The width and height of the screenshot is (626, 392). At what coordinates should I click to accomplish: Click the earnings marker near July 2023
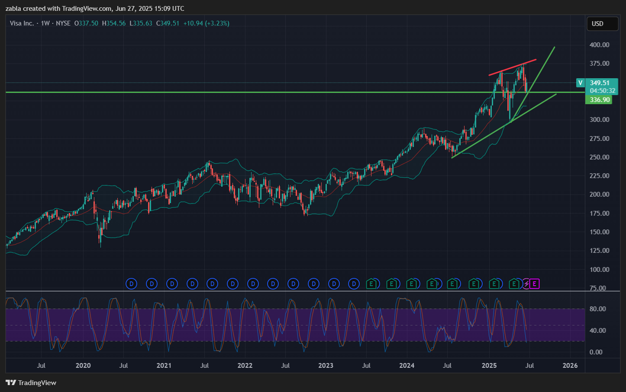tap(371, 284)
